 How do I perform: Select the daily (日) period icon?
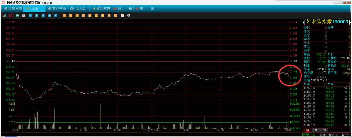(30, 16)
